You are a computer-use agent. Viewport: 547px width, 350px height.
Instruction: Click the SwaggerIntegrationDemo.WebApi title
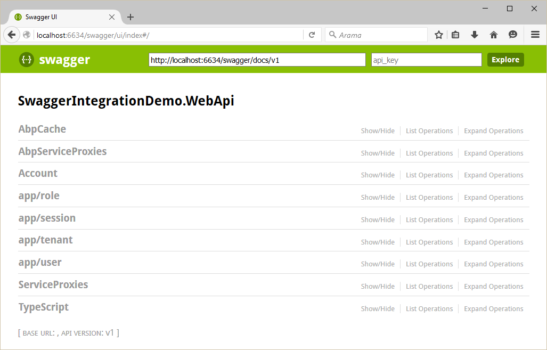click(x=126, y=101)
